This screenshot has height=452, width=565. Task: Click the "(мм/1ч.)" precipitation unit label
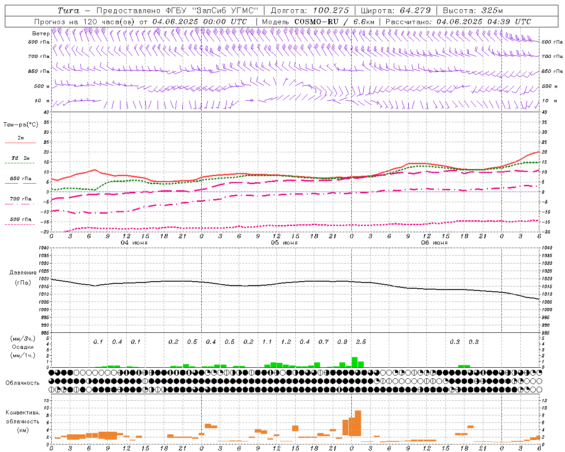point(23,355)
